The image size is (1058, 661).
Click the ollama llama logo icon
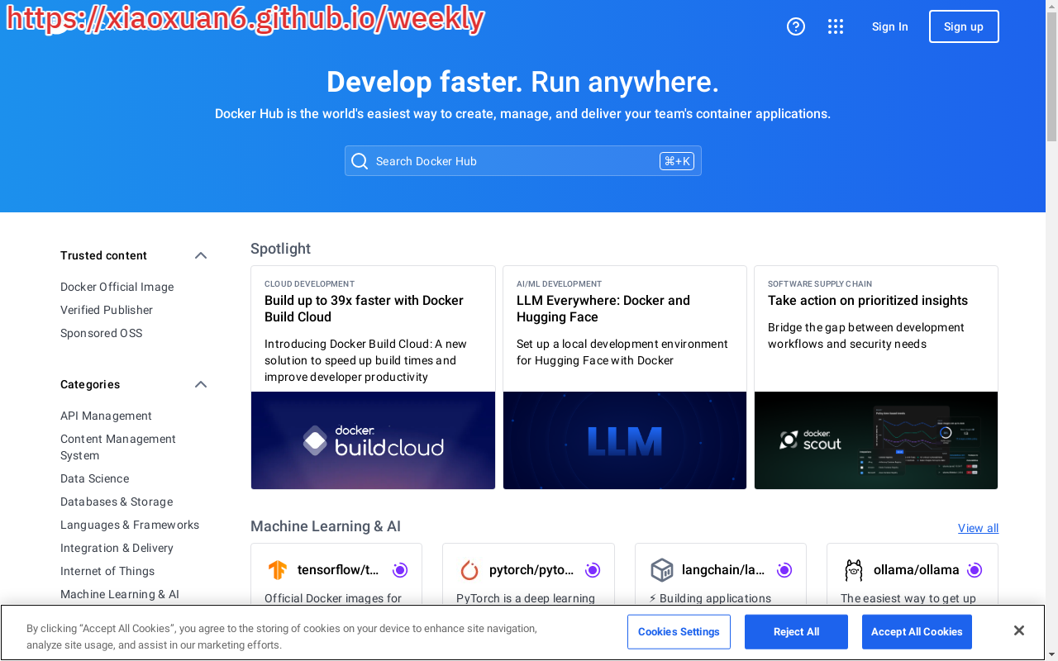click(x=854, y=570)
